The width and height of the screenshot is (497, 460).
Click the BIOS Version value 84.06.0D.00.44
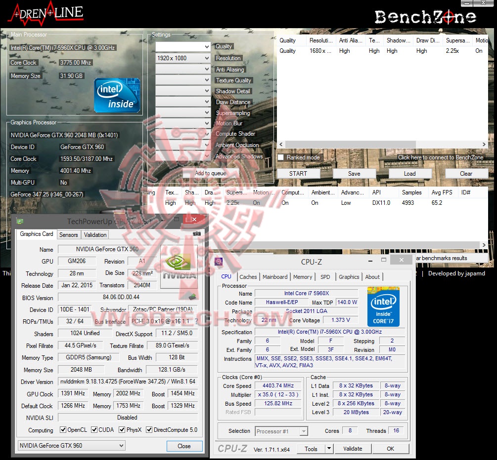pos(121,297)
